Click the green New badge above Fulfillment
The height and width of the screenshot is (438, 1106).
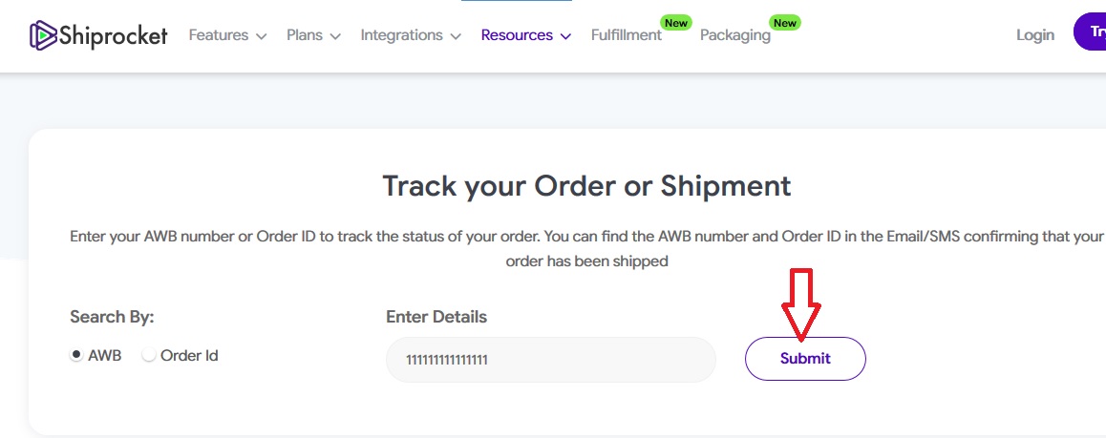coord(675,22)
